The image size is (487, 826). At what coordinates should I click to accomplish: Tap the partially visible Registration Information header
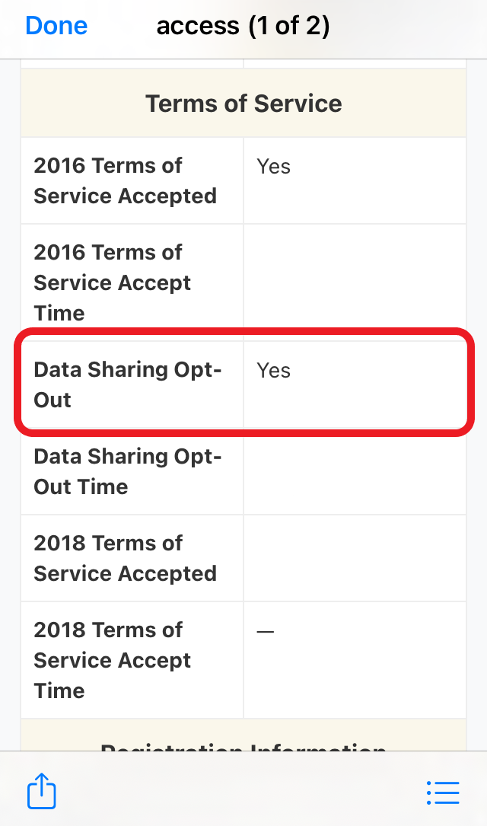(x=243, y=742)
